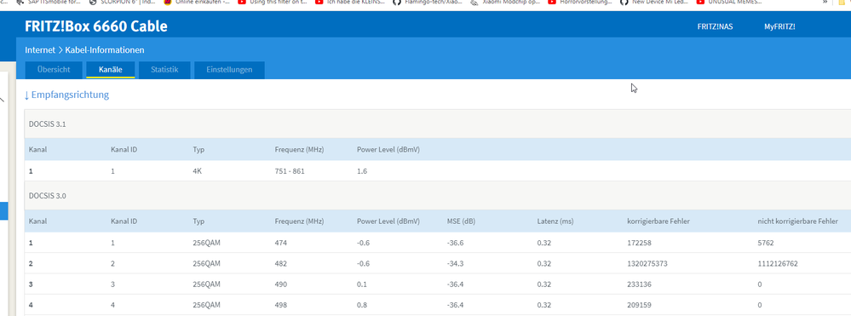851x316 pixels.
Task: Click the FRITZ!Box 6660 Cable title
Action: (96, 26)
